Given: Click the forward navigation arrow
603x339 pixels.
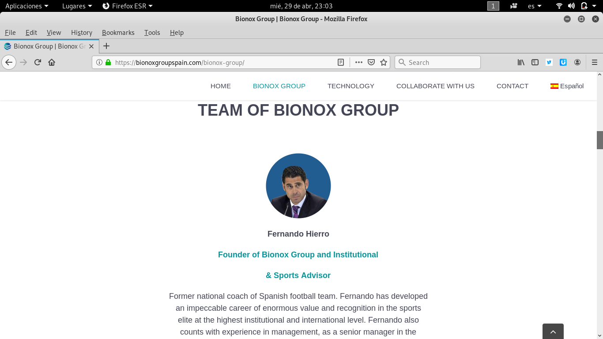Looking at the screenshot, I should point(23,62).
